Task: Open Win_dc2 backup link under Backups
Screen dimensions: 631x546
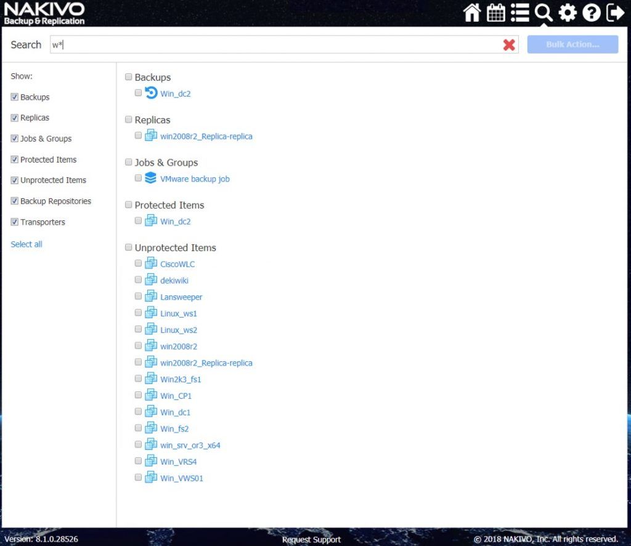Action: click(176, 94)
